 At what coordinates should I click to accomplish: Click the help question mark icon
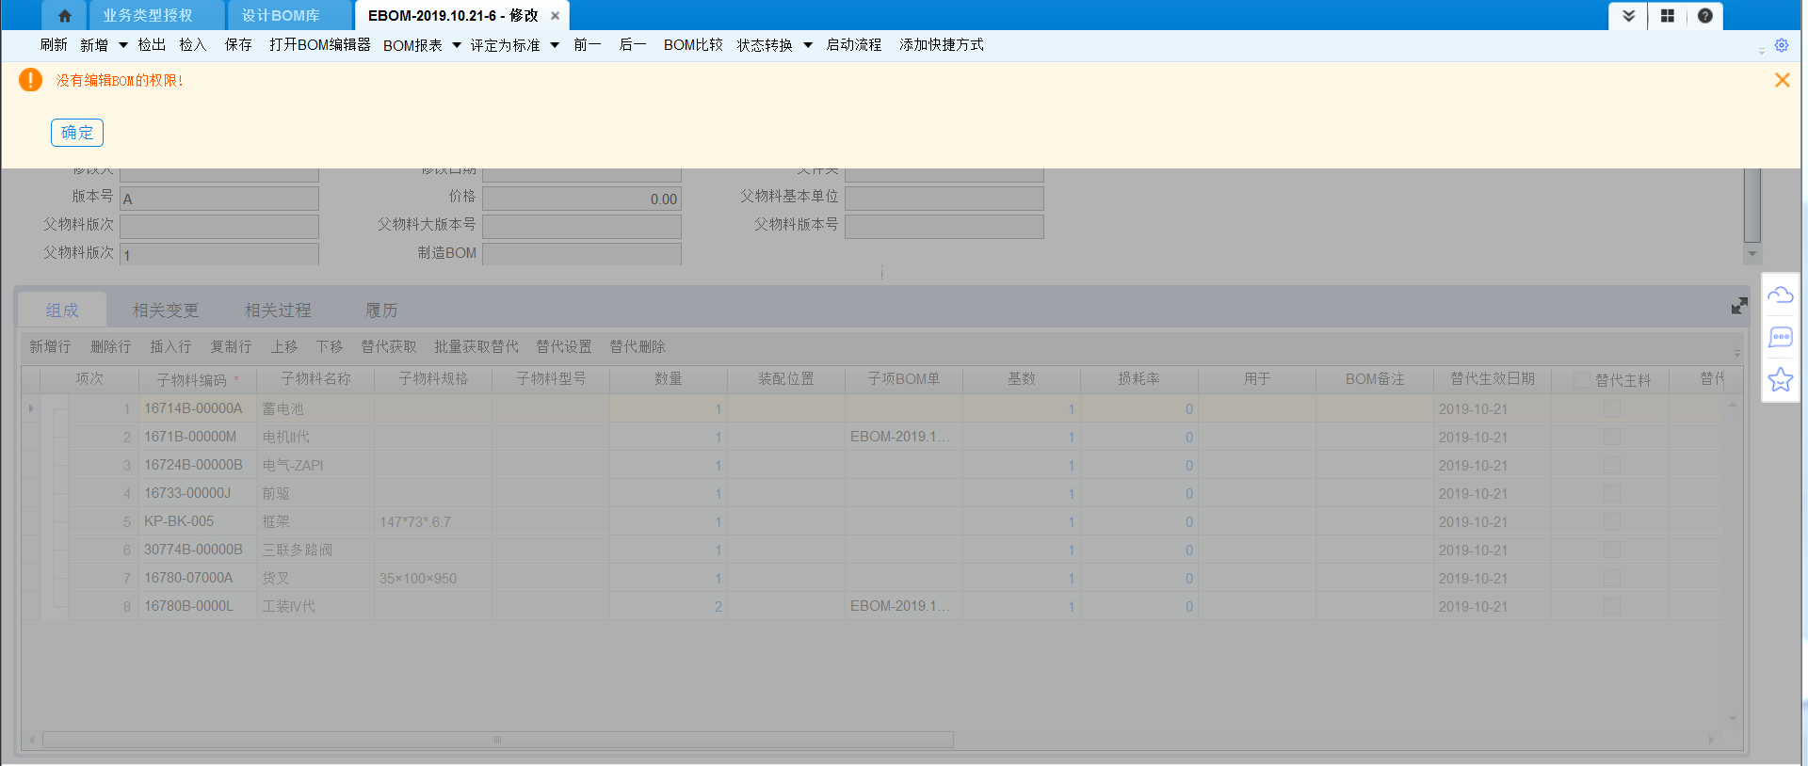1704,16
